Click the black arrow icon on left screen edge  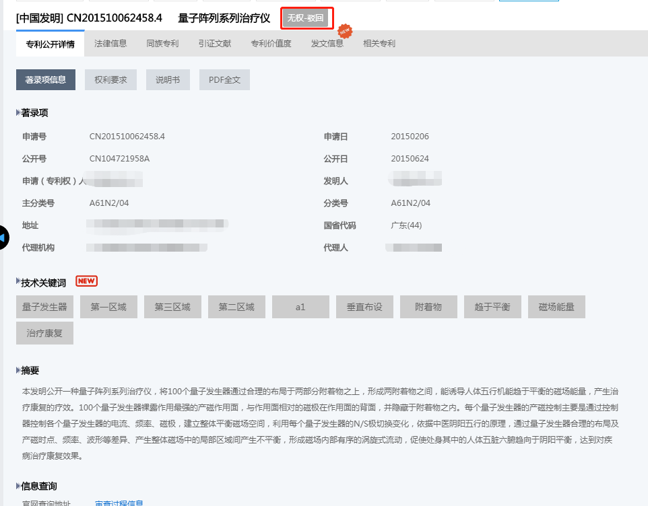point(3,238)
